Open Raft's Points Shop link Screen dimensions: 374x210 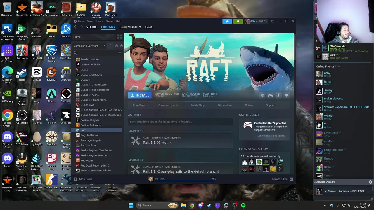click(x=198, y=105)
